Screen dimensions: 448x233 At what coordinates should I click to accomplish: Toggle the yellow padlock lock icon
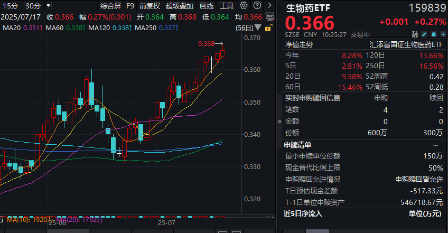(269, 27)
